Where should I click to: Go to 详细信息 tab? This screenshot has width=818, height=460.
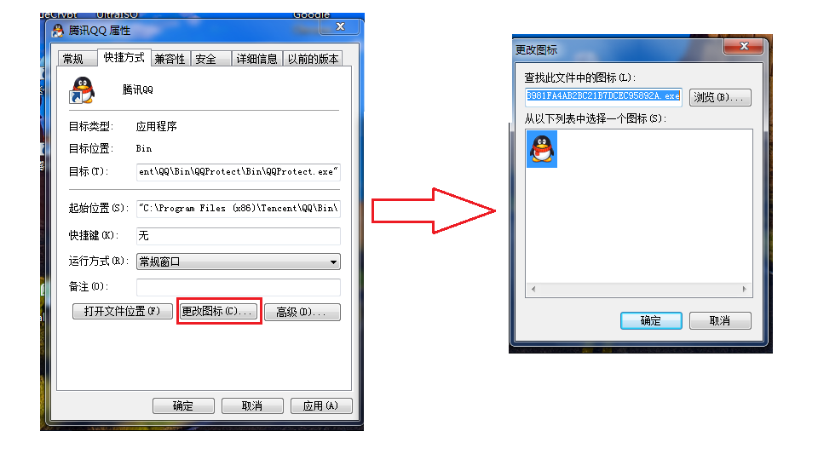tap(256, 59)
